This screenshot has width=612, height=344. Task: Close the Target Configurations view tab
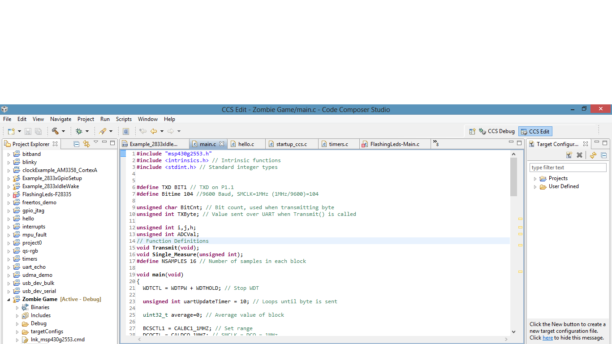pyautogui.click(x=586, y=144)
